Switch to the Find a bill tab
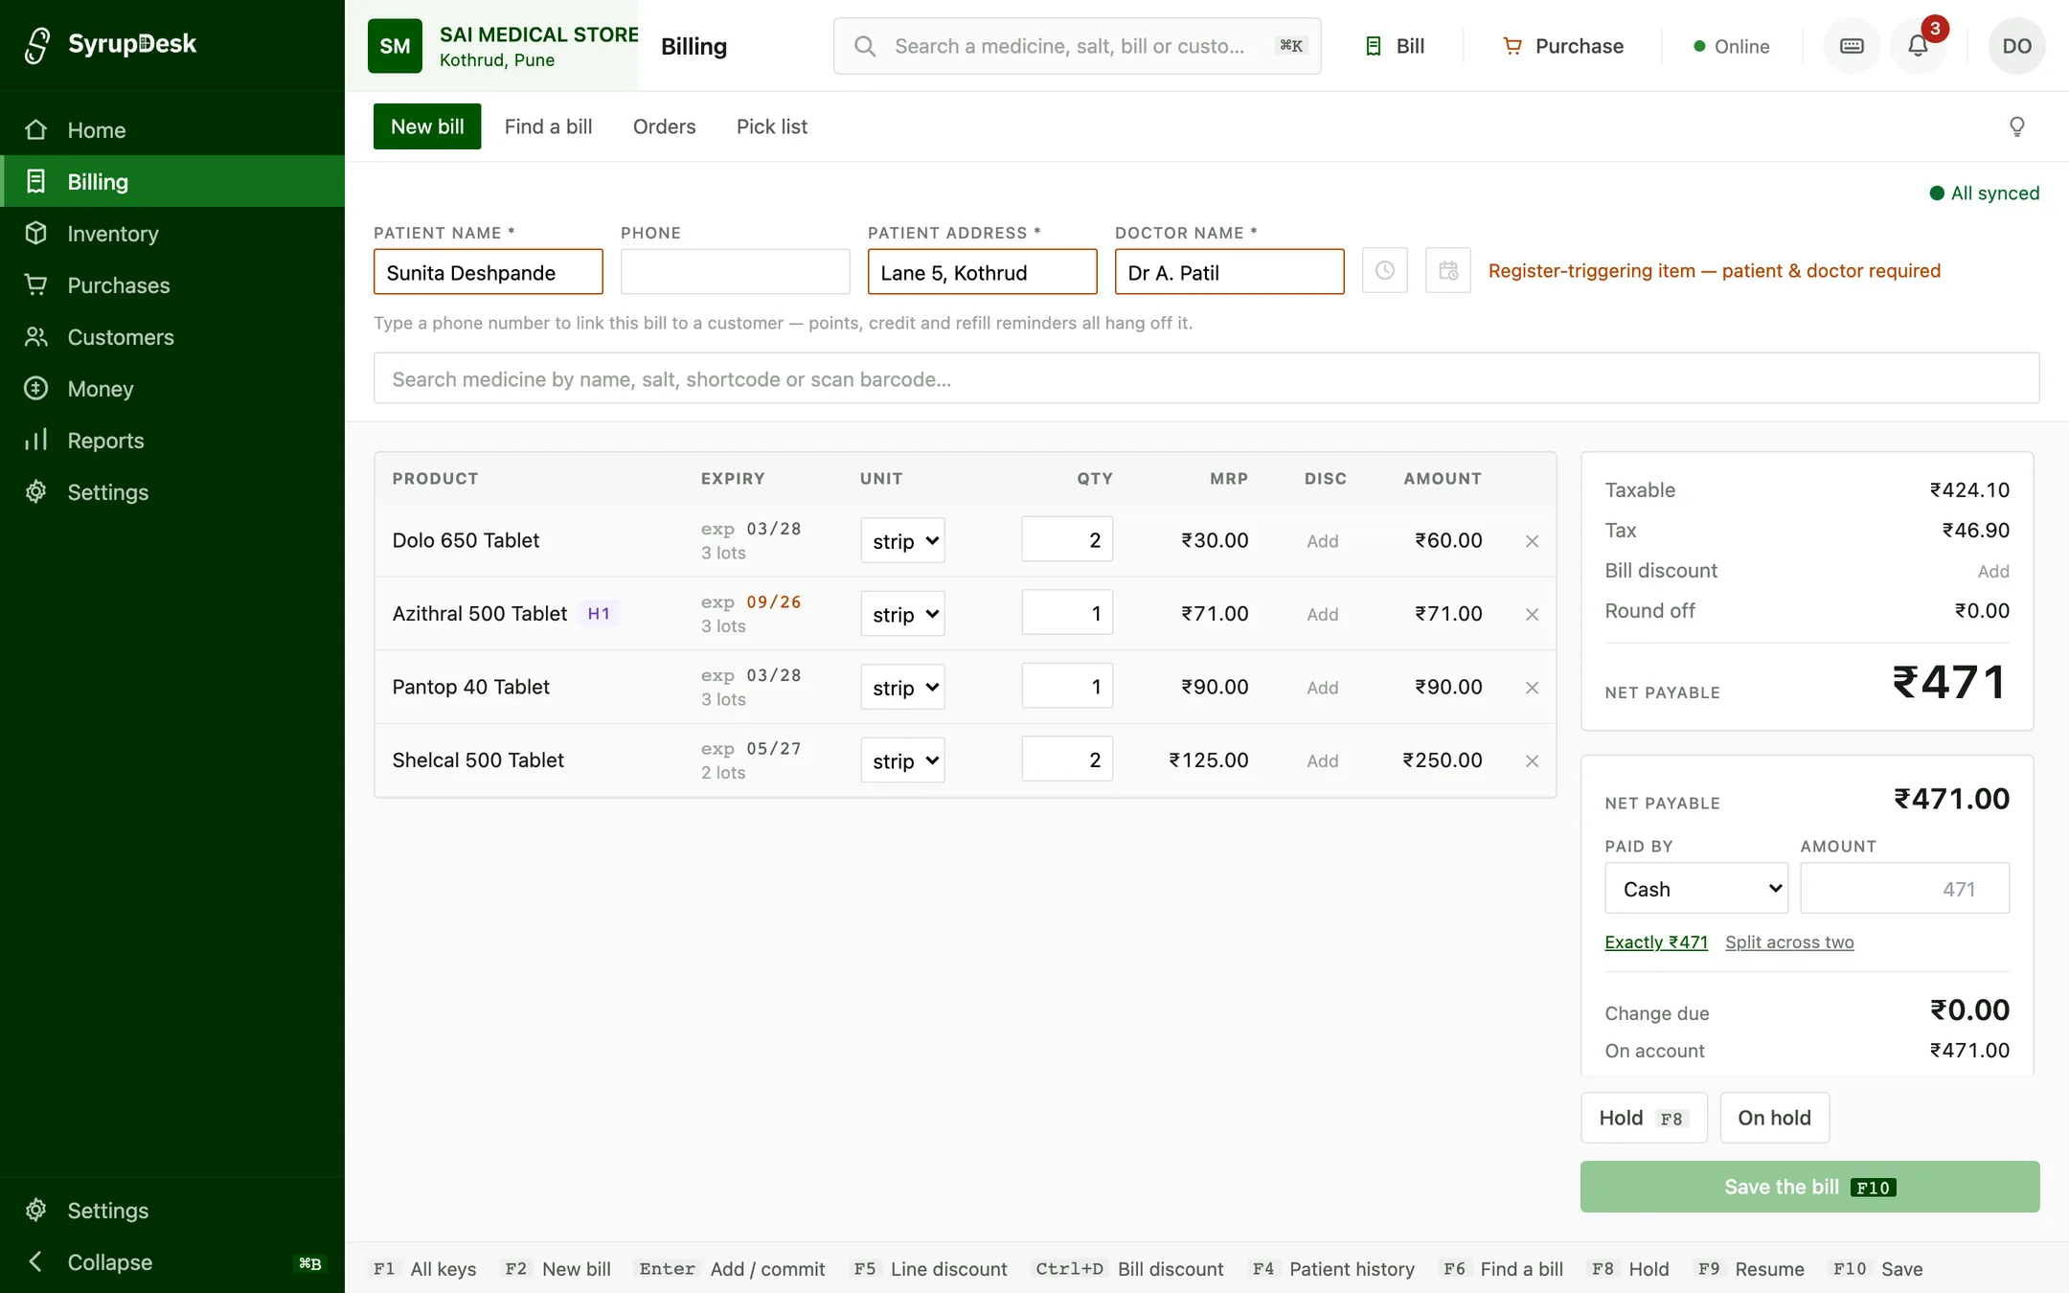Screen dimensions: 2069x1293 tap(548, 126)
